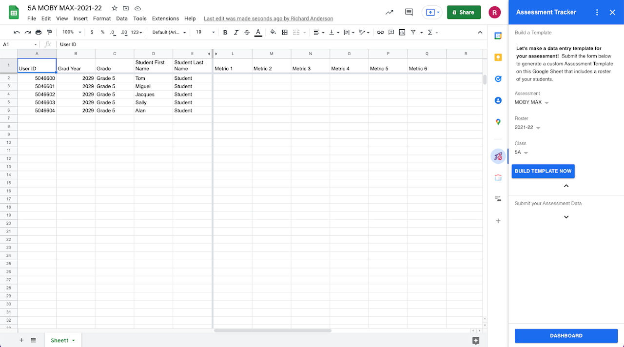
Task: Open activity dashboard trend icon
Action: [389, 12]
